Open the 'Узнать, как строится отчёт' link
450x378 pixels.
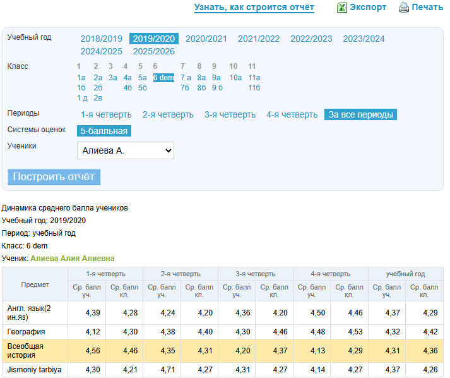point(254,8)
